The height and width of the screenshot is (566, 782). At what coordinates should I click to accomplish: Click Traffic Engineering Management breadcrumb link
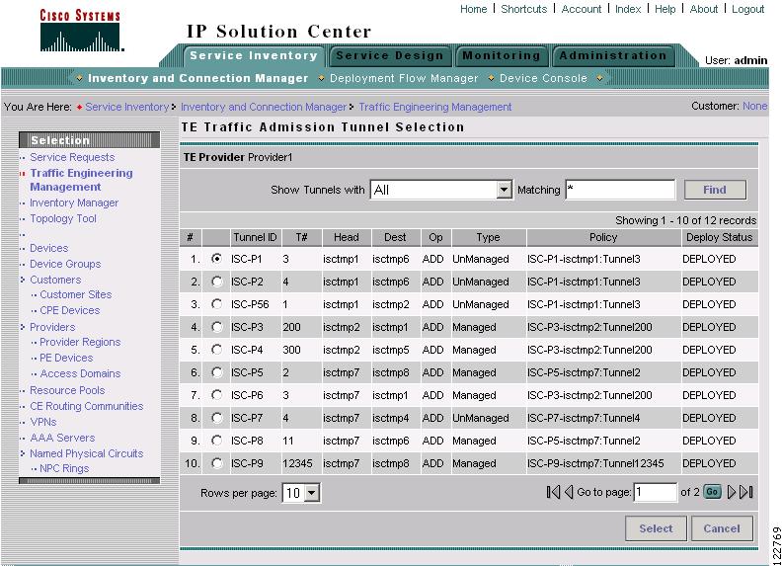pos(434,107)
